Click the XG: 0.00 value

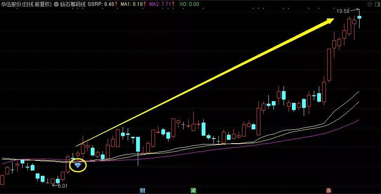point(189,4)
